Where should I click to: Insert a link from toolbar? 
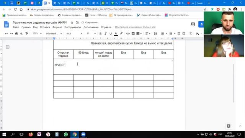pyautogui.click(x=128, y=34)
